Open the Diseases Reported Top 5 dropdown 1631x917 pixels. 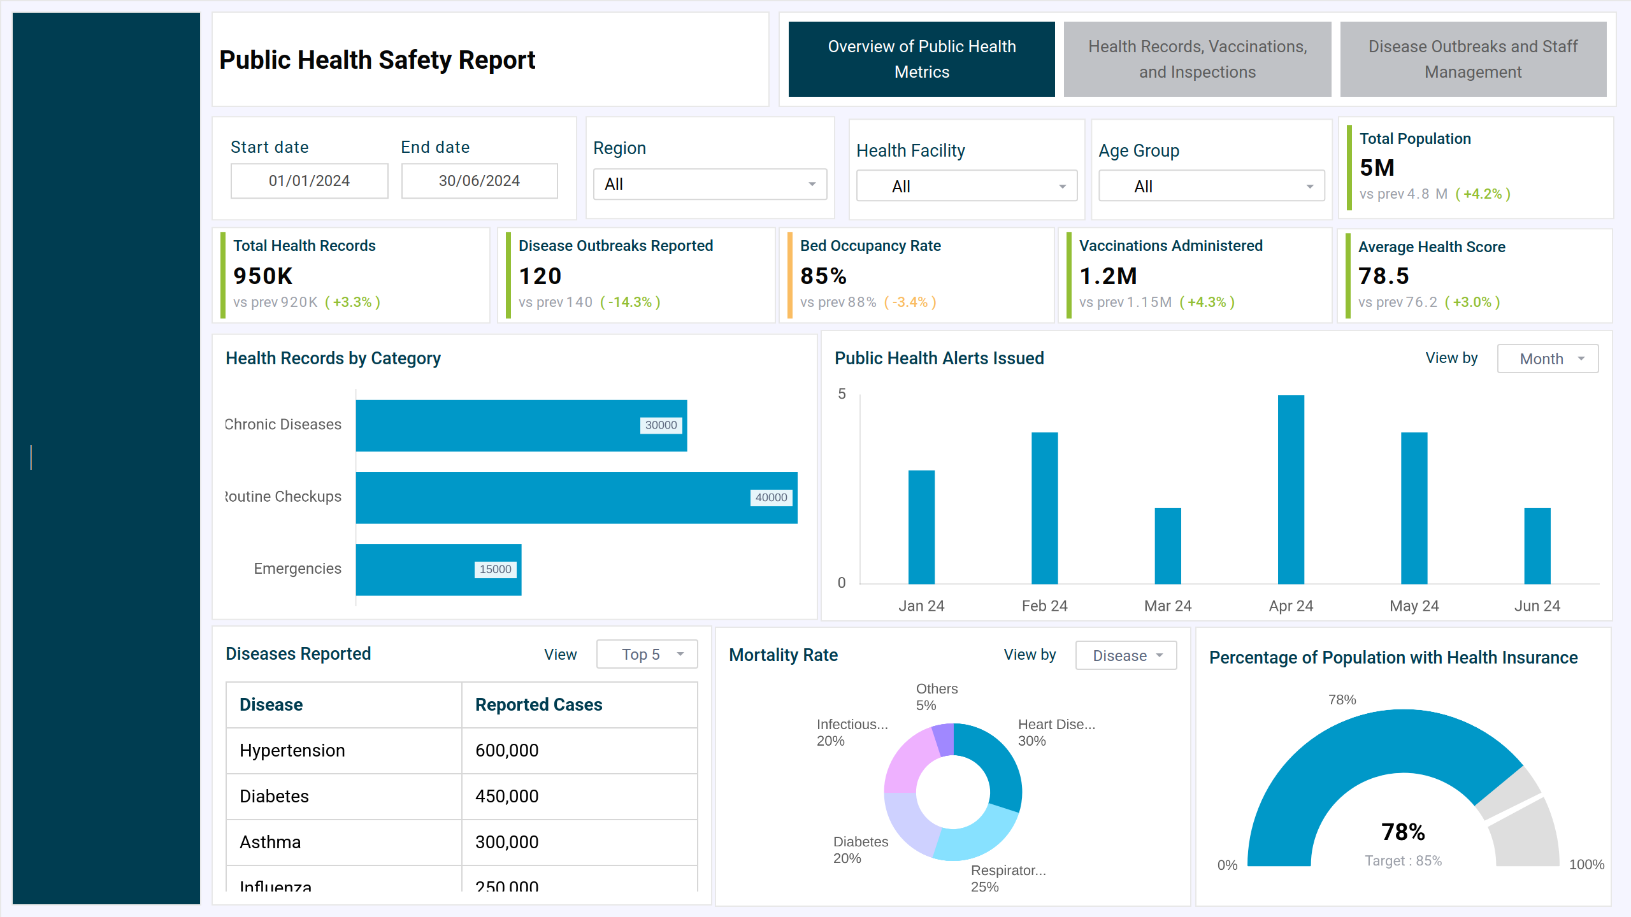[647, 654]
